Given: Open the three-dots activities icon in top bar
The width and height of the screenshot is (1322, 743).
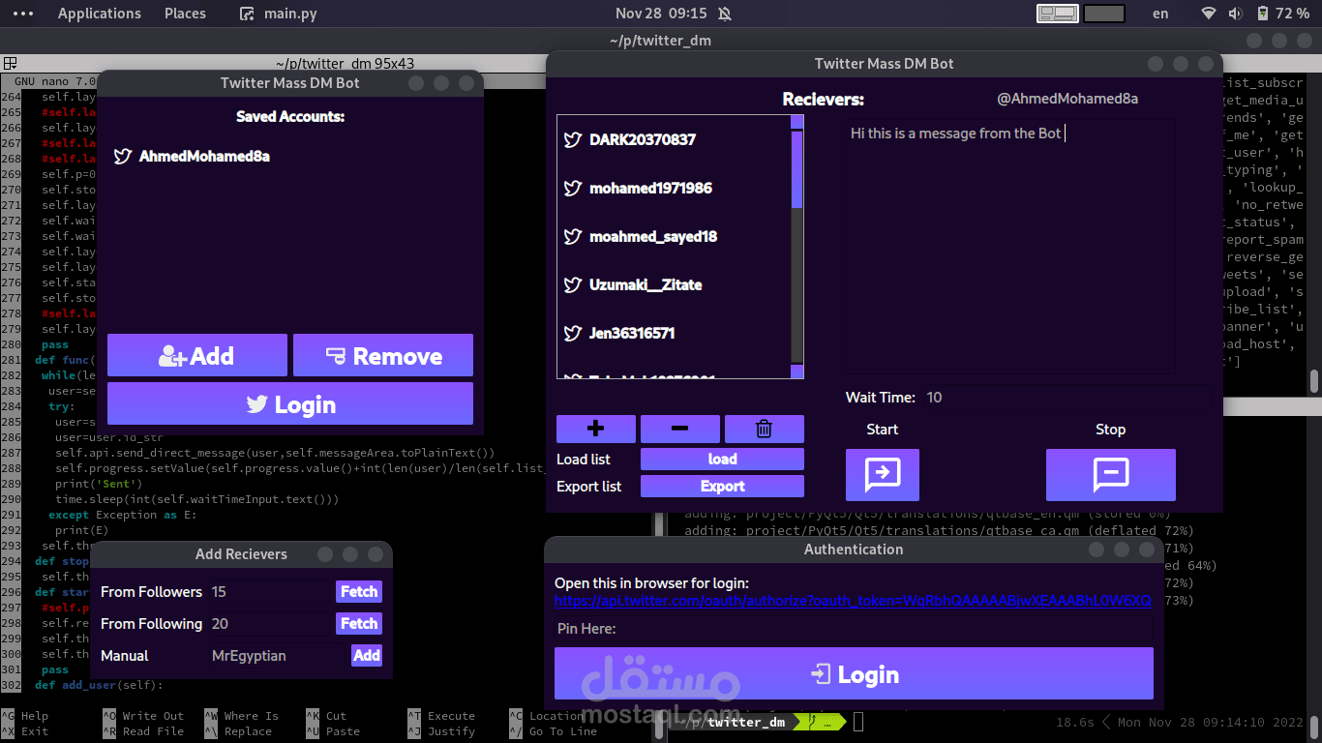Looking at the screenshot, I should click(23, 14).
